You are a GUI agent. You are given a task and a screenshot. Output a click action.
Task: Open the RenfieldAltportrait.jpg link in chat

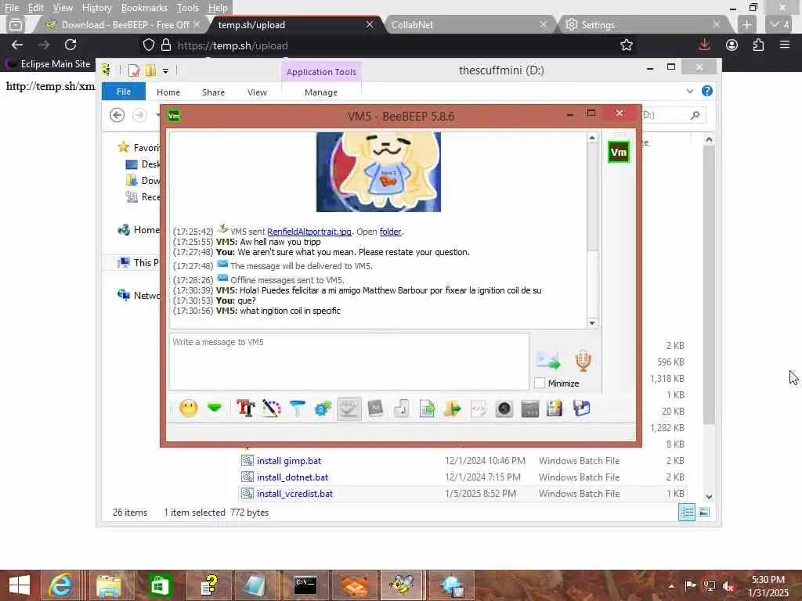pos(309,232)
